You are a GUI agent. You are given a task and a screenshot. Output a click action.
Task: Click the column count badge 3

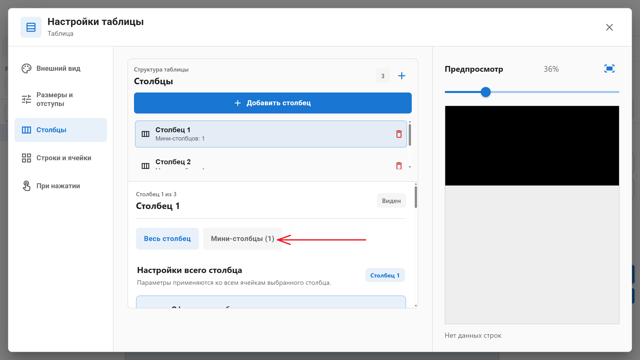(383, 76)
